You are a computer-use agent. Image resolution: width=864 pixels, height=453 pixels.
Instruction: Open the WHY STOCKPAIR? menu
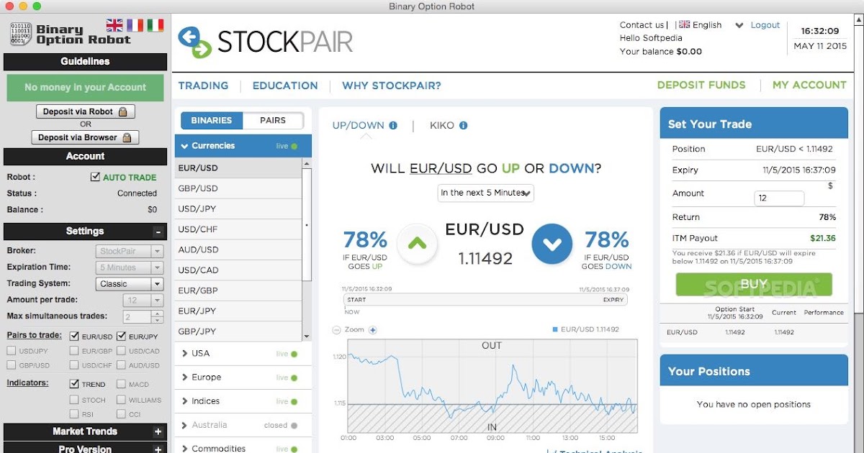[x=392, y=86]
